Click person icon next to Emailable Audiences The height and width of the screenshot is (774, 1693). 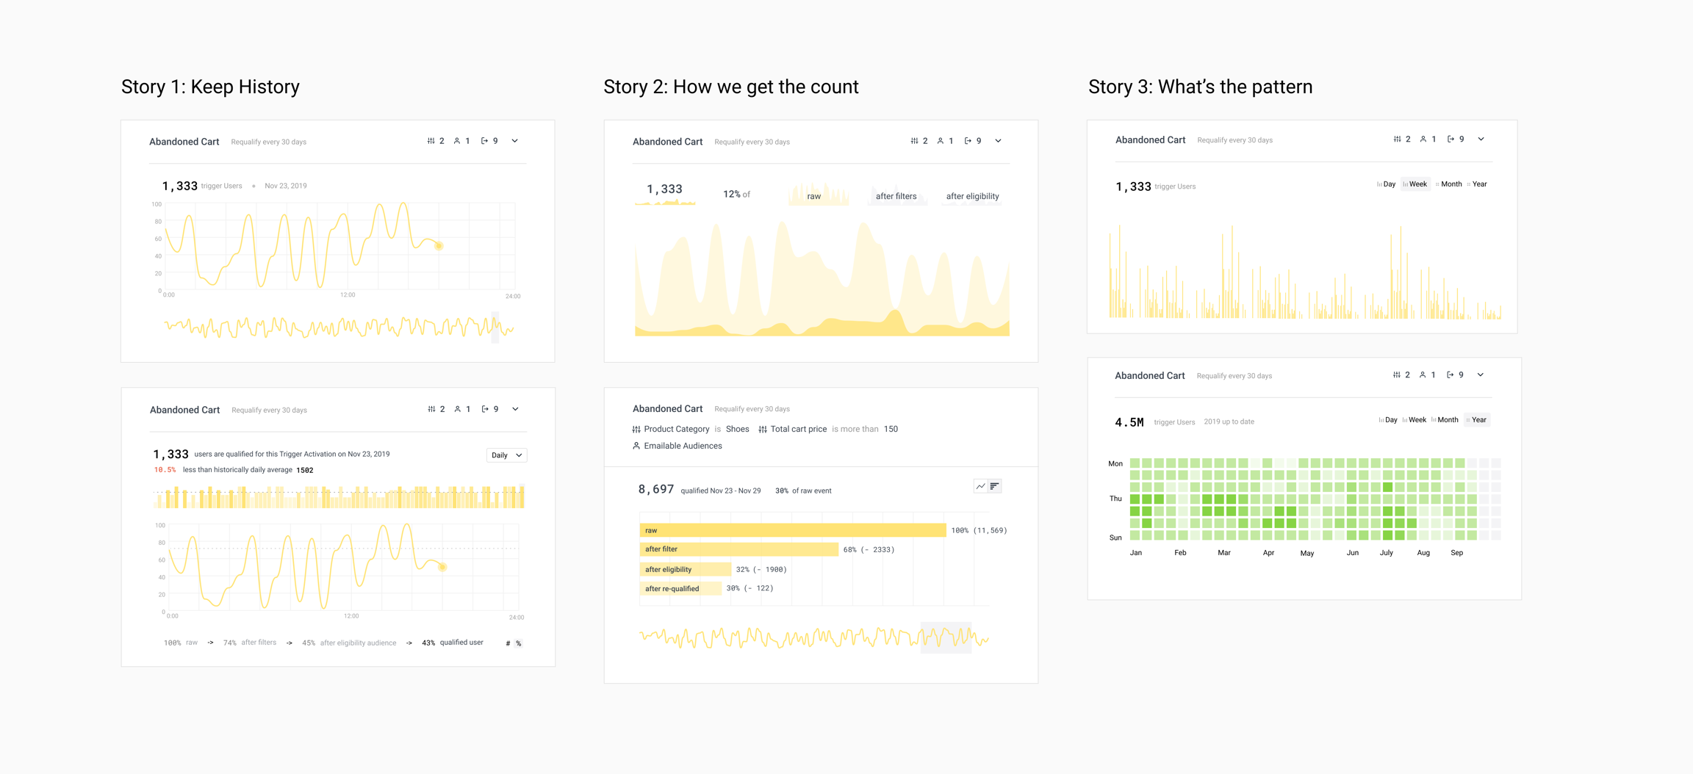pos(636,446)
